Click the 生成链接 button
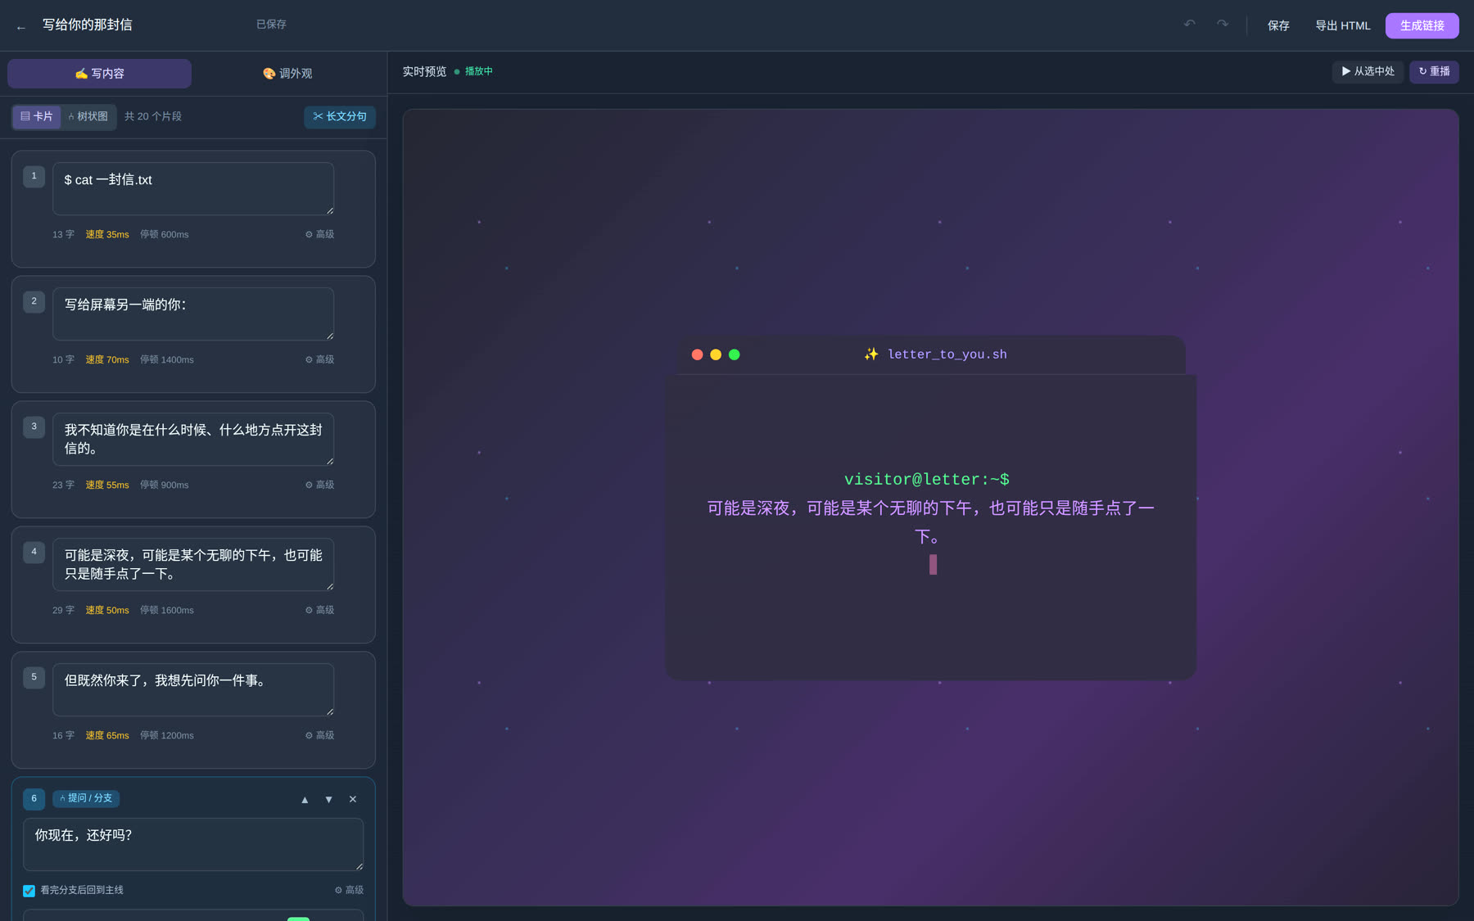 click(x=1422, y=25)
